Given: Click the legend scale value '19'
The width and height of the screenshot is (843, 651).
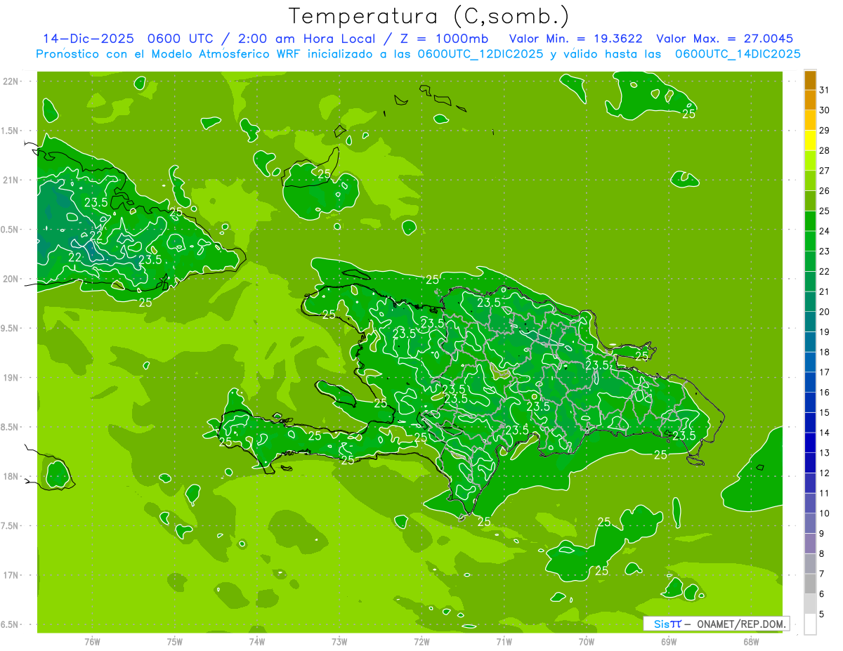Looking at the screenshot, I should 825,332.
